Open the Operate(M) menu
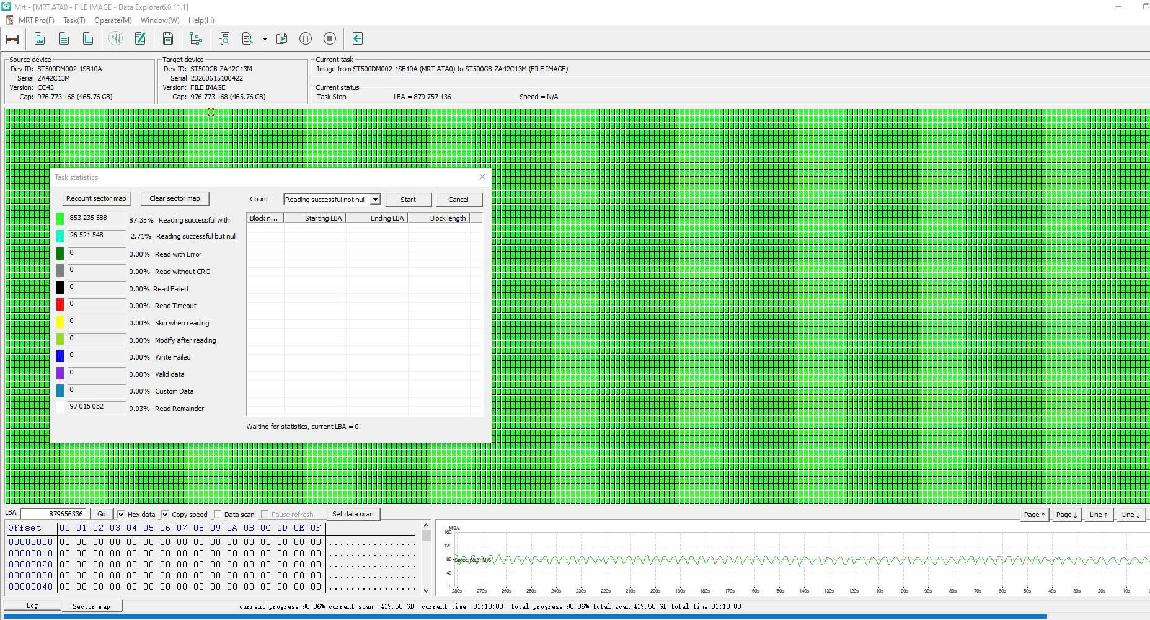Viewport: 1150px width, 620px height. tap(113, 20)
